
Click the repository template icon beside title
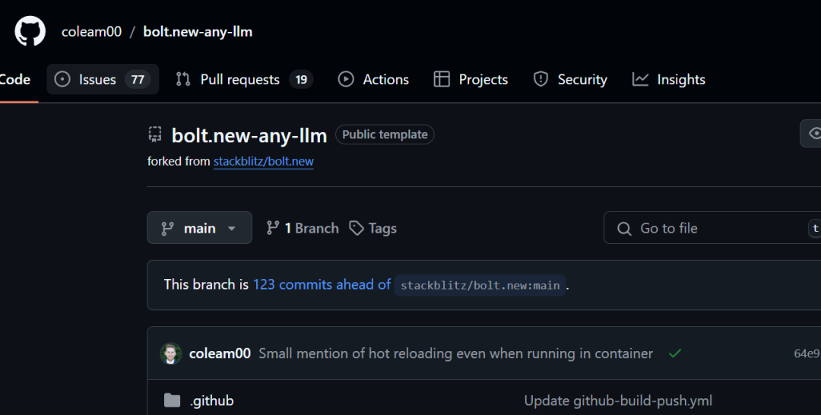[155, 135]
